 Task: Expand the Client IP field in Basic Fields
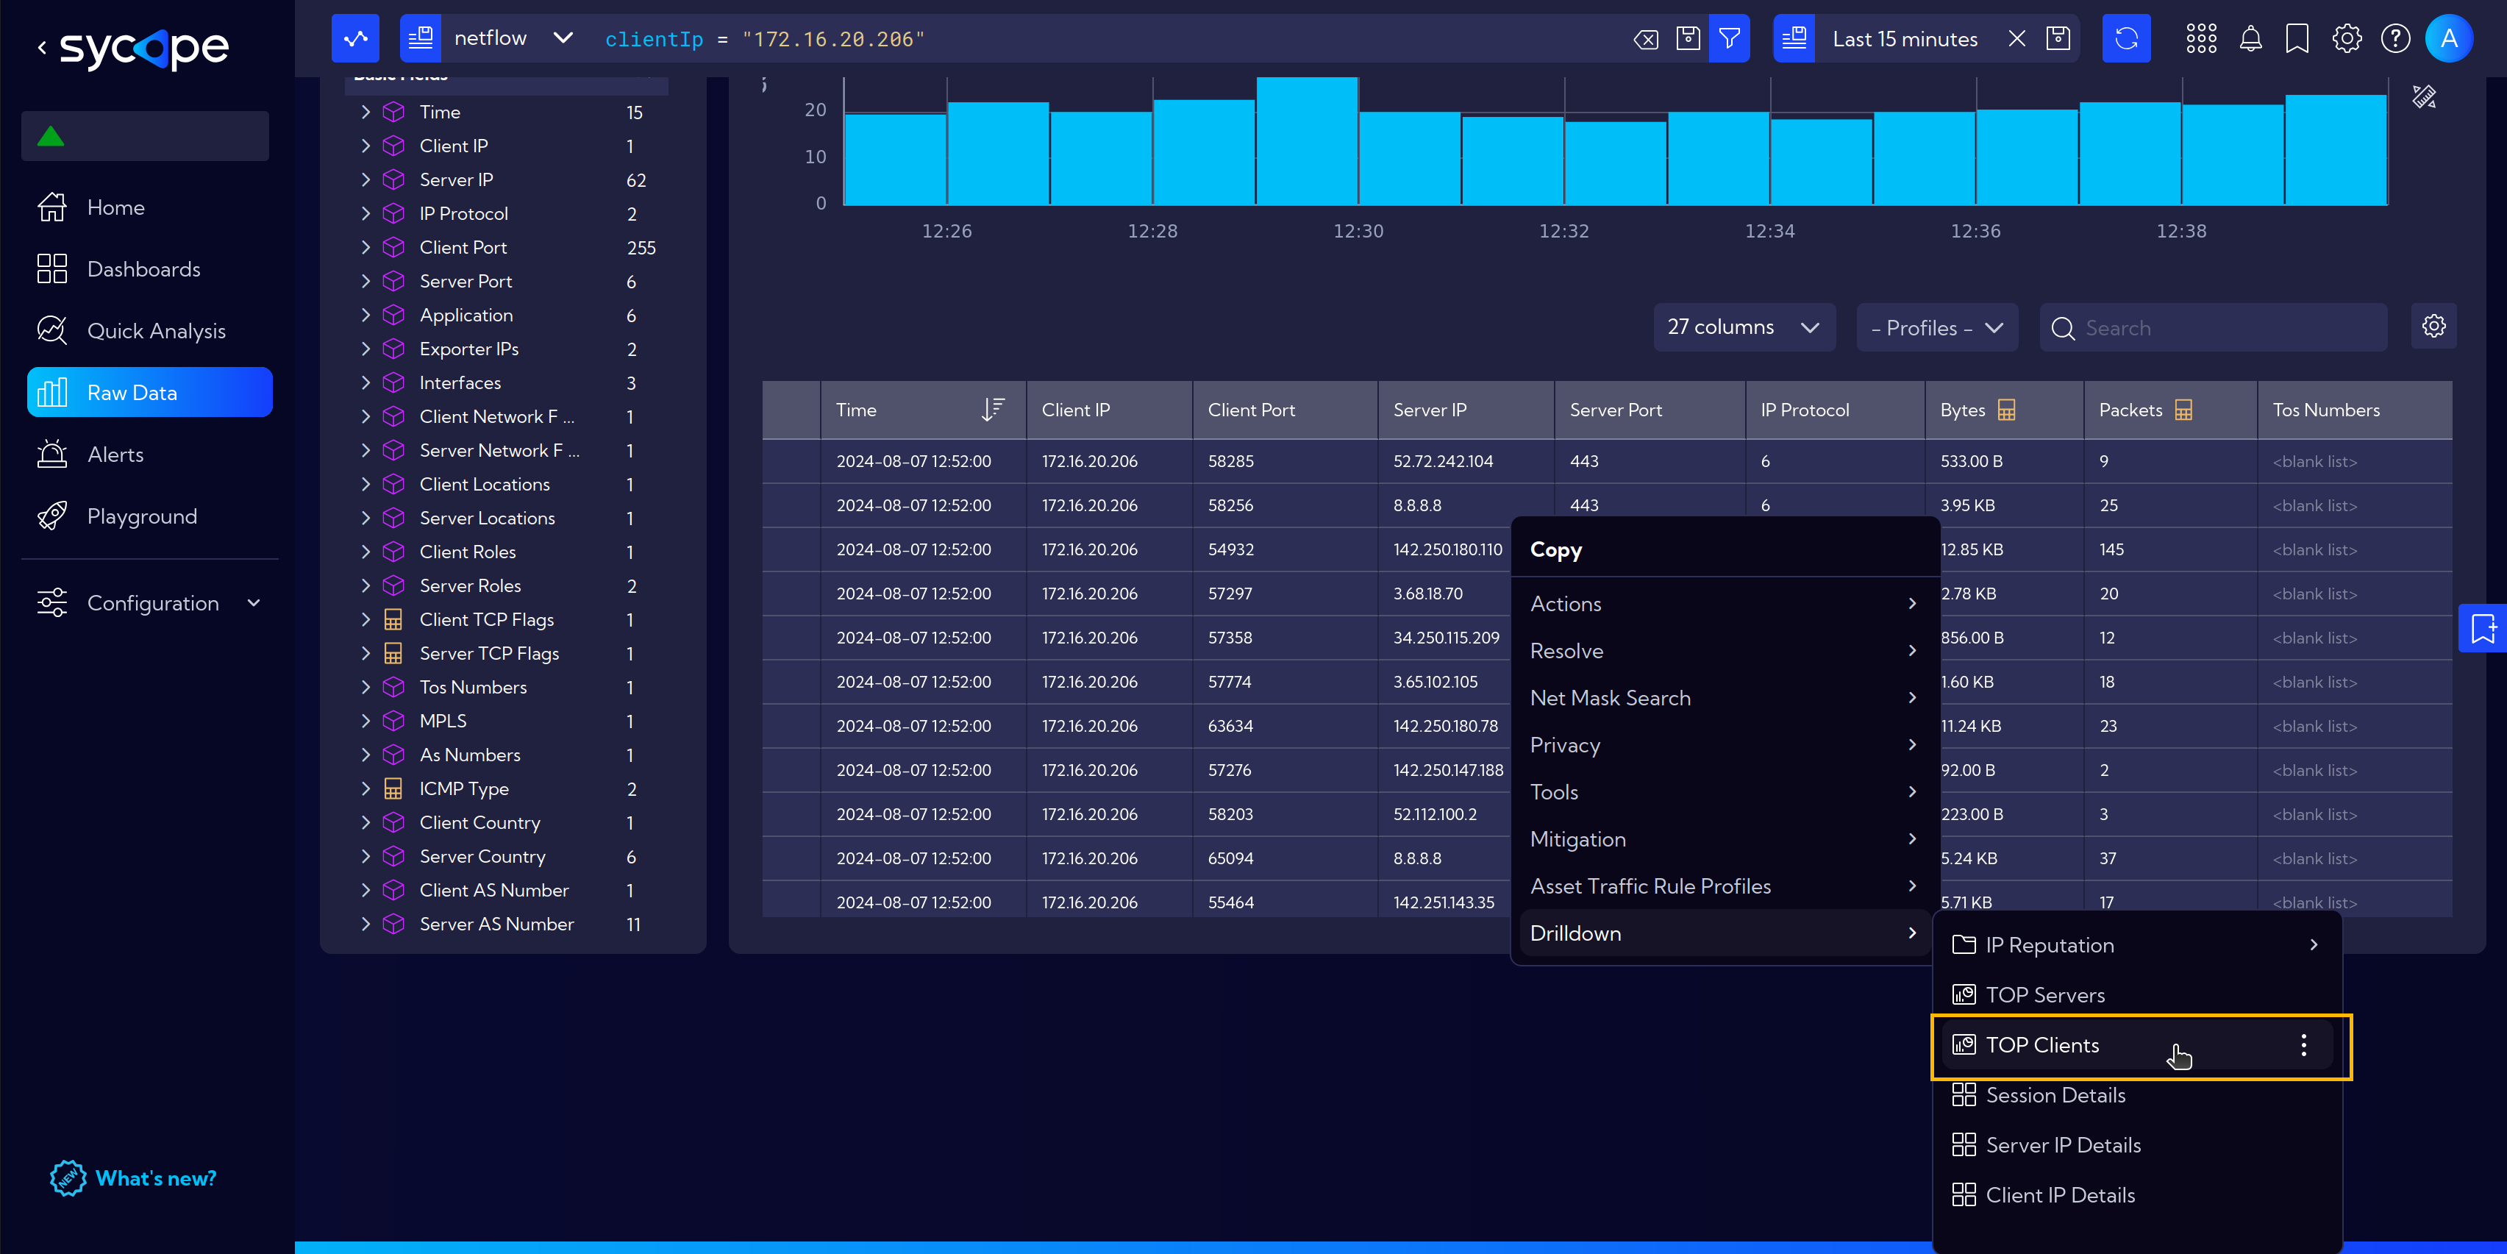coord(365,146)
